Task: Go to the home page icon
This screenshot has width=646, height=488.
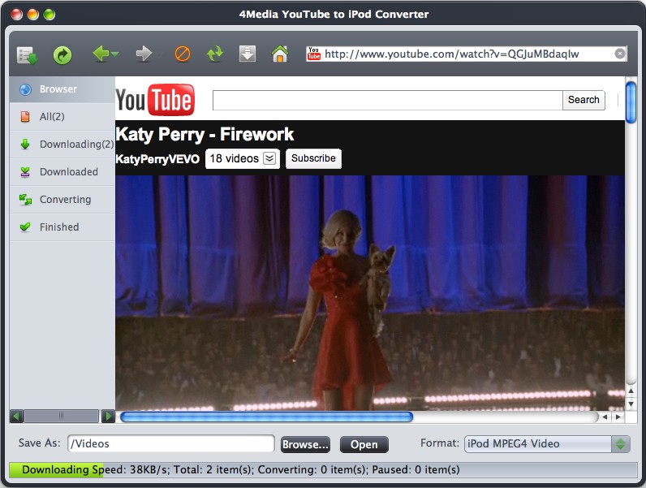Action: pyautogui.click(x=280, y=54)
